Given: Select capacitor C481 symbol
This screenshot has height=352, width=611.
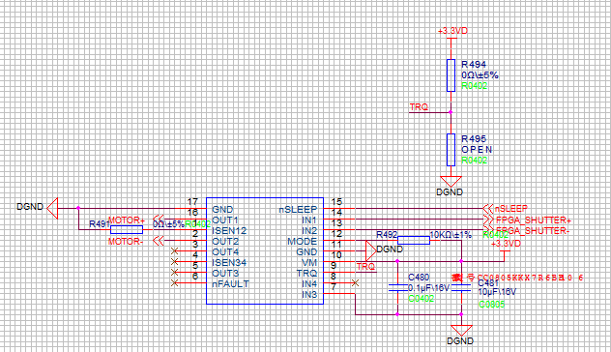Looking at the screenshot, I should tap(461, 288).
